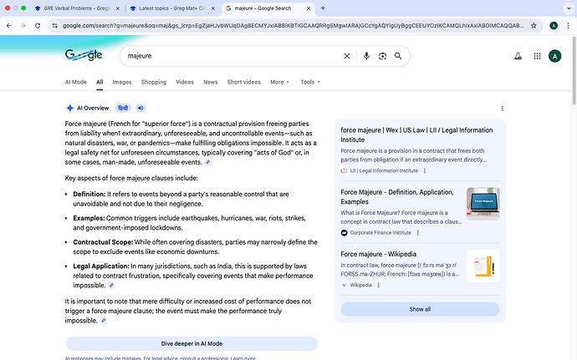Select Images search filter
Image resolution: width=577 pixels, height=360 pixels.
(122, 82)
